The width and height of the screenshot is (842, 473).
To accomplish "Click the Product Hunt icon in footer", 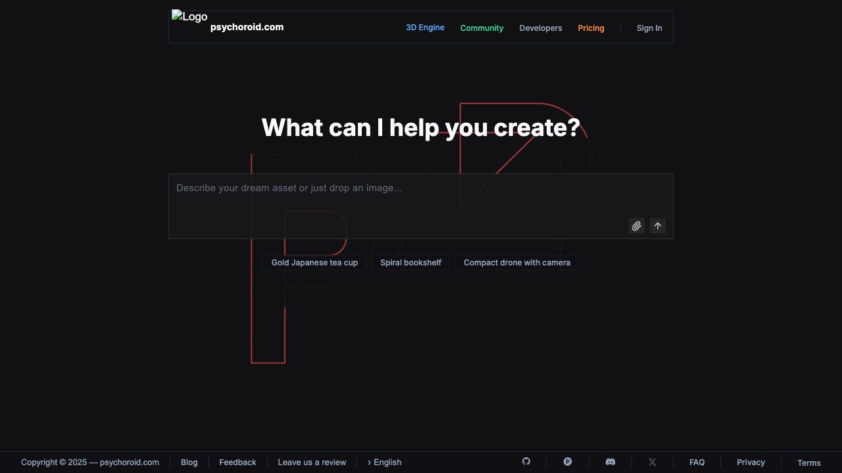I will point(568,462).
